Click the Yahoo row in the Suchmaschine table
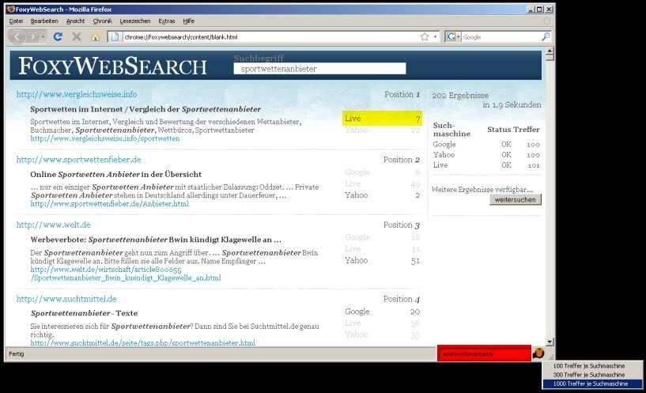646x393 pixels. (x=486, y=154)
